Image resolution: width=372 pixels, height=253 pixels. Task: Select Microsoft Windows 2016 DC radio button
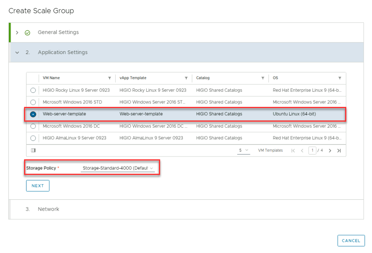point(33,126)
